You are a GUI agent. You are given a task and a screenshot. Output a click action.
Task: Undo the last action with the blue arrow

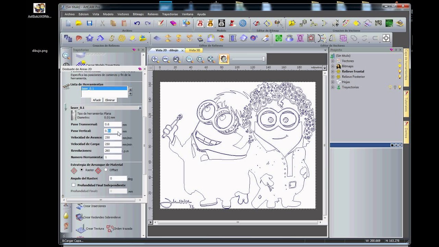pos(137,23)
